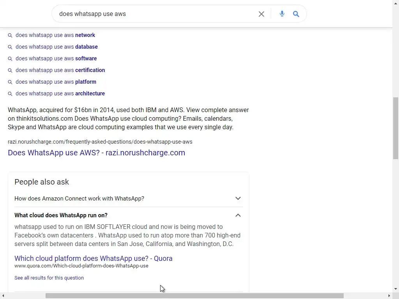Collapse 'What cloud does WhatsApp run on?' question

click(x=129, y=215)
